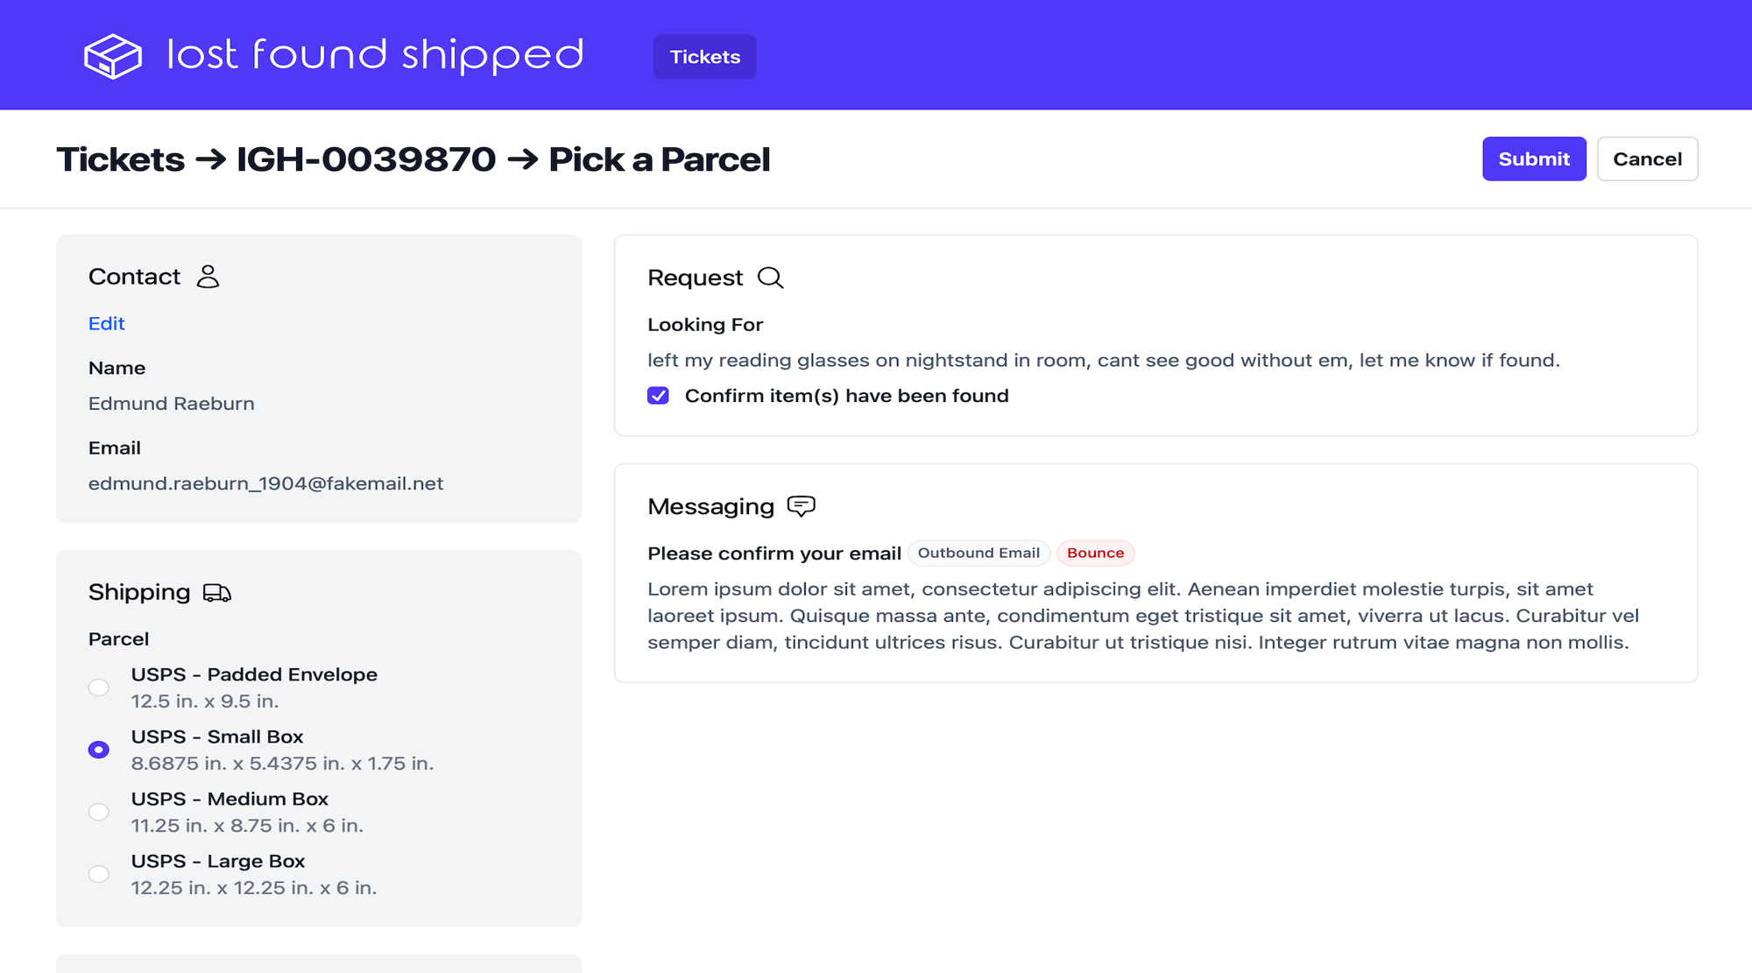
Task: Click the contact email address text
Action: pyautogui.click(x=265, y=483)
